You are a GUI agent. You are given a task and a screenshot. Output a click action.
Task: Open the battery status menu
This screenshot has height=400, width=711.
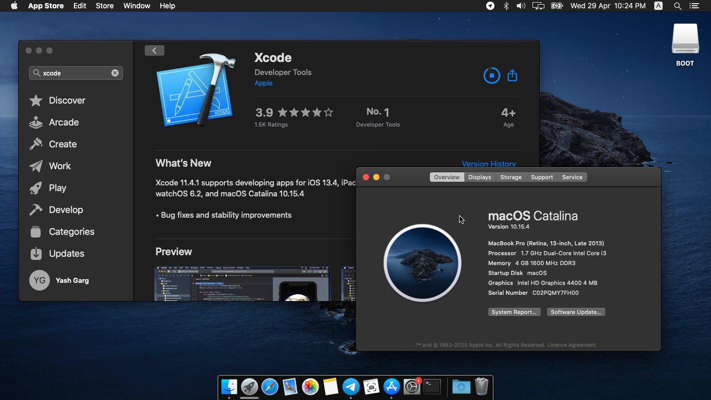pos(557,6)
